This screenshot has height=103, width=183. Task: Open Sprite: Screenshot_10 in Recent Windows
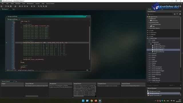[156, 96]
